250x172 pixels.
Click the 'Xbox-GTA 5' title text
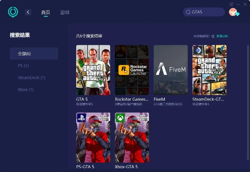point(126,167)
